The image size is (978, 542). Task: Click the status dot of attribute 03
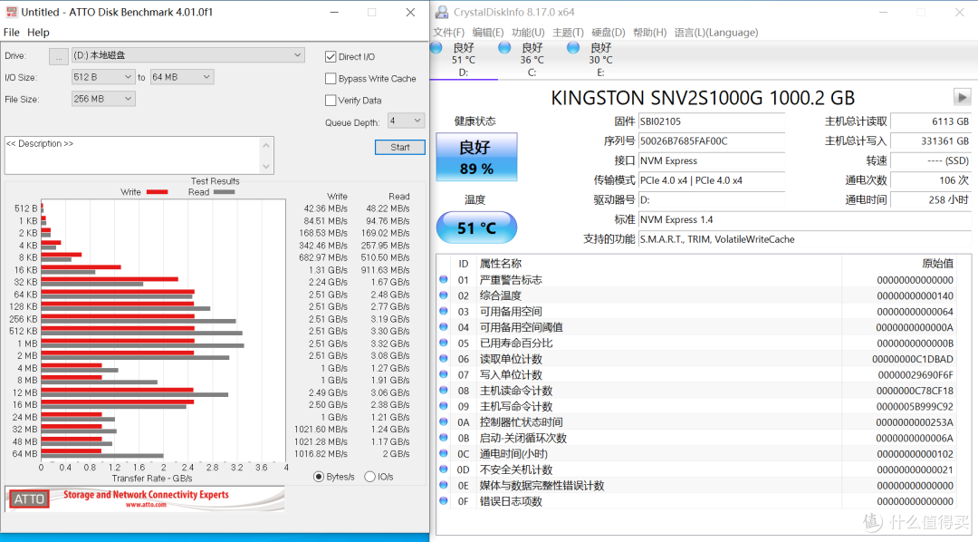click(x=444, y=311)
